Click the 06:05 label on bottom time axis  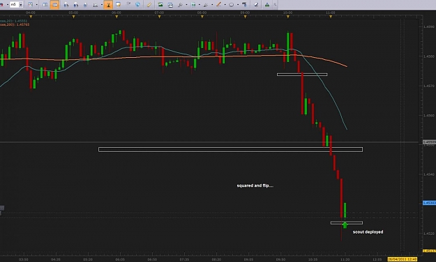[x=120, y=259]
